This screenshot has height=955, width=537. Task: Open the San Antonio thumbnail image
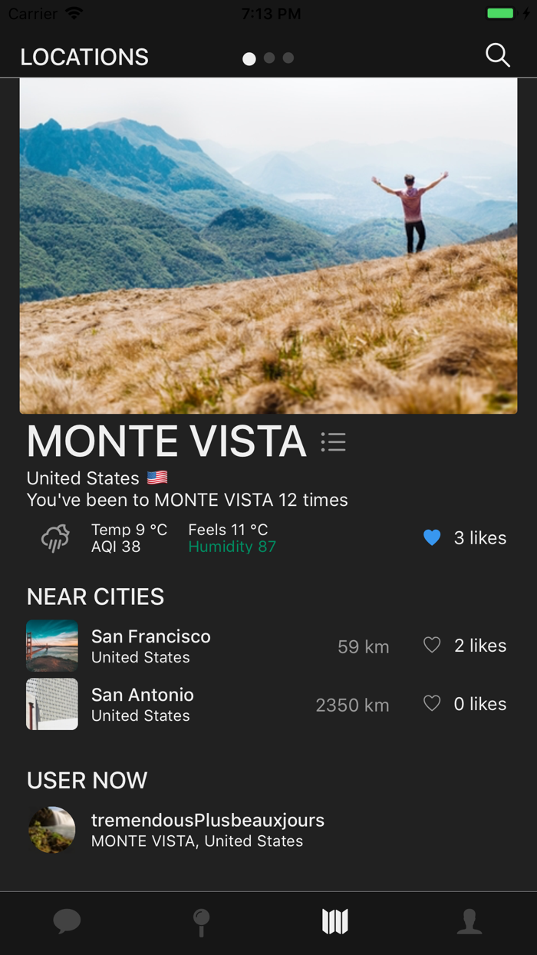pyautogui.click(x=52, y=704)
